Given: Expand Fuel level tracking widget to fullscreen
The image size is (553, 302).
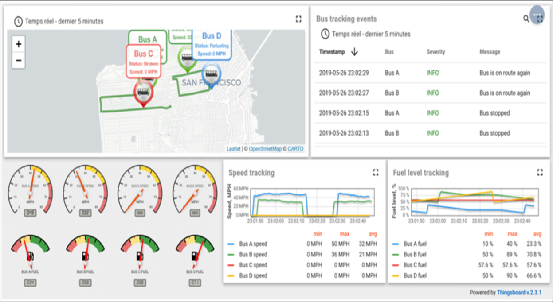Looking at the screenshot, I should [540, 172].
